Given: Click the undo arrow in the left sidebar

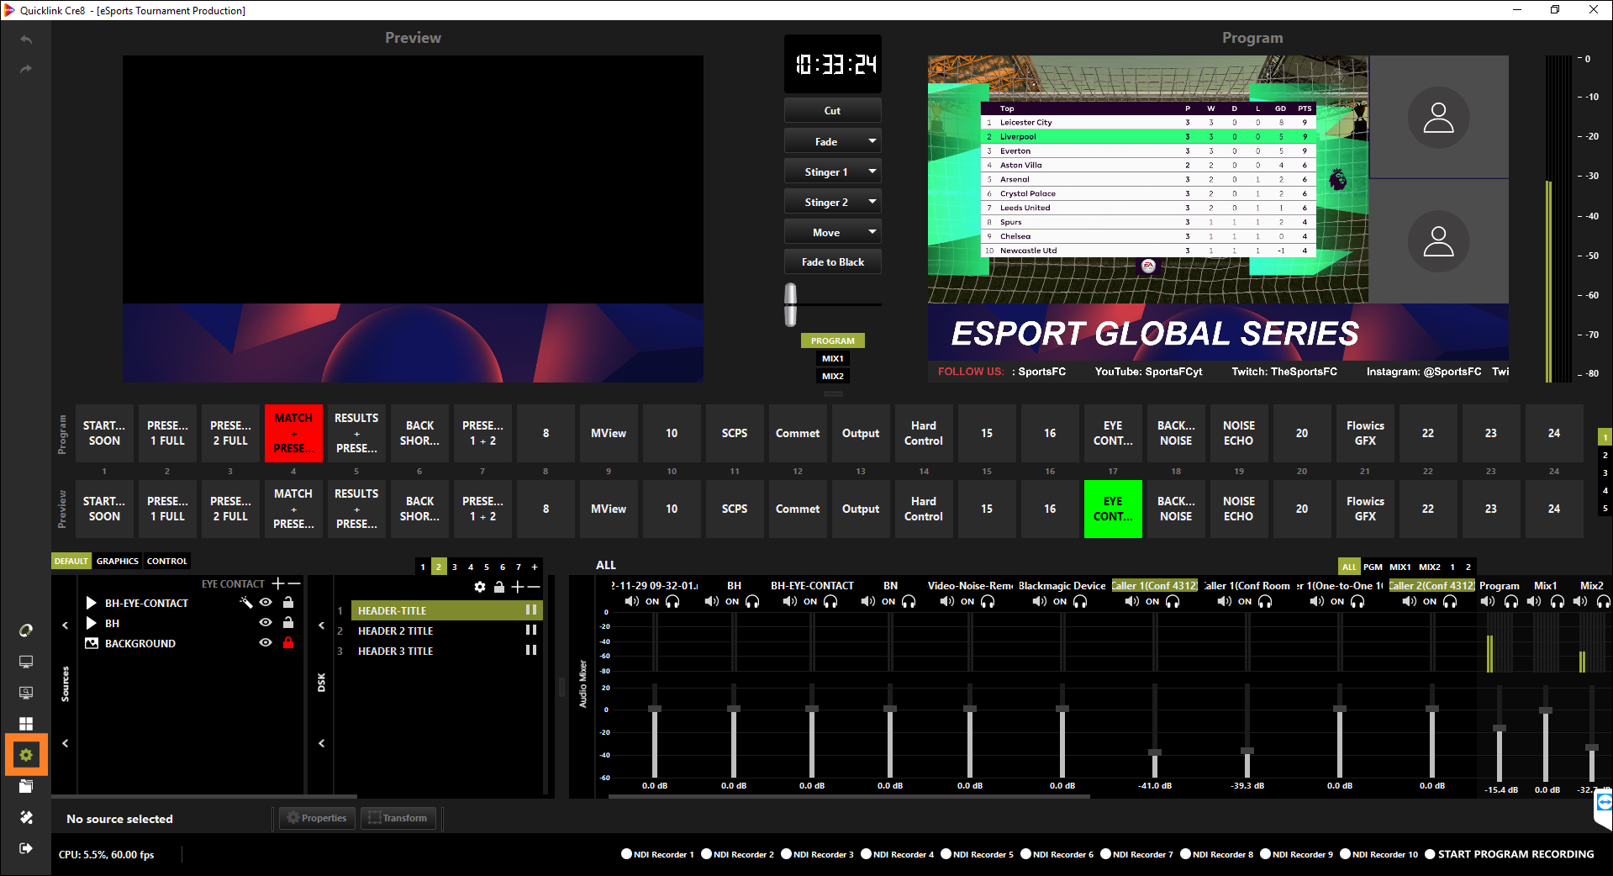Looking at the screenshot, I should (x=26, y=40).
